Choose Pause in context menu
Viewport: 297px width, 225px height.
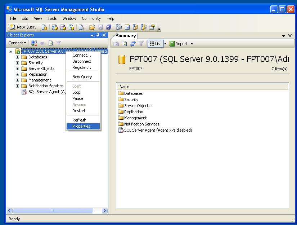pos(83,98)
